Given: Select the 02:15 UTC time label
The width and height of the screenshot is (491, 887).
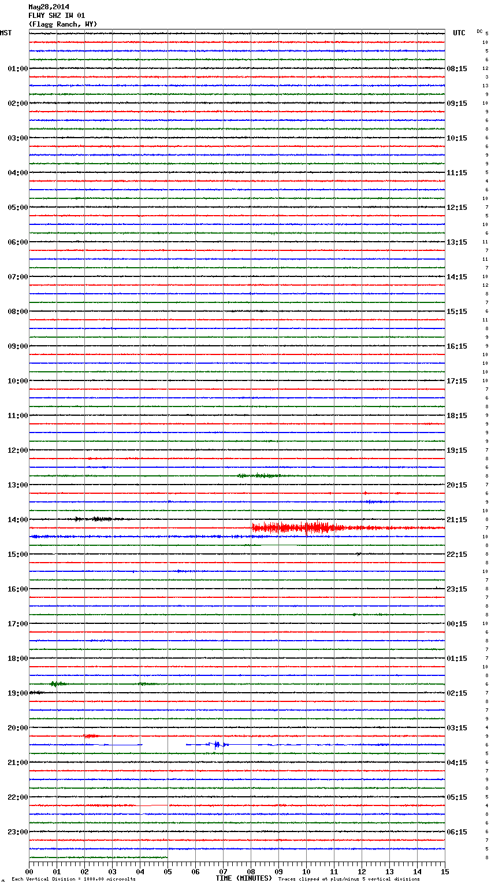Looking at the screenshot, I should click(x=457, y=693).
